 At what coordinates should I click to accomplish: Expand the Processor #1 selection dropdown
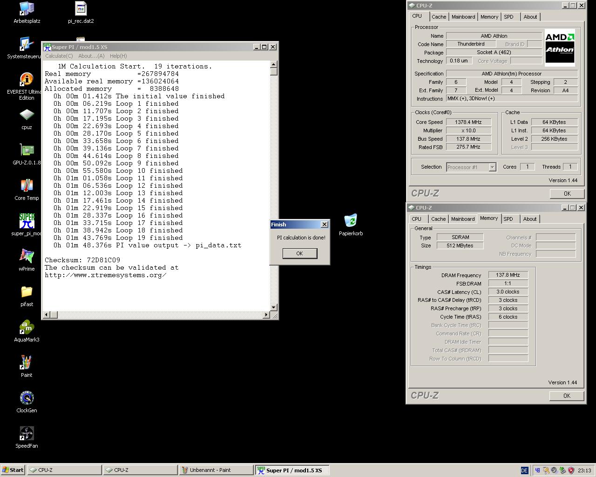point(492,167)
